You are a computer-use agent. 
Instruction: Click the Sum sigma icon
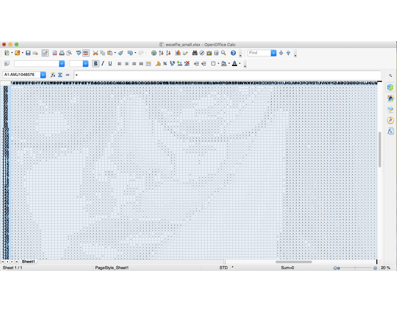(60, 75)
